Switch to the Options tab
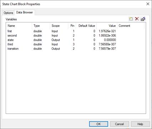The image size is (152, 129). (8, 13)
